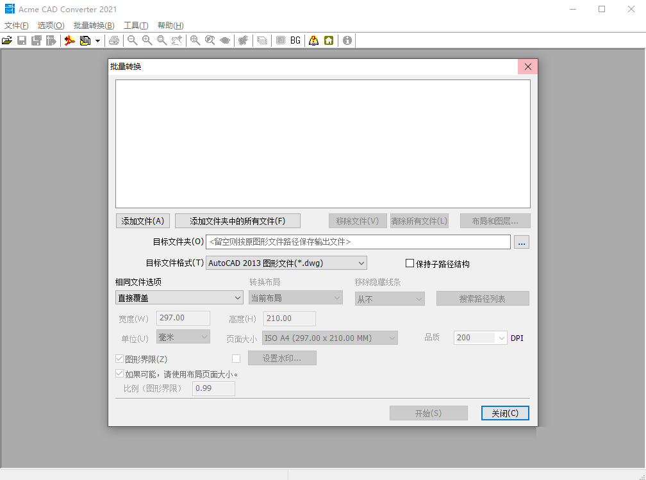Toggle the watermark checkbox beside 设置水印

pos(236,358)
